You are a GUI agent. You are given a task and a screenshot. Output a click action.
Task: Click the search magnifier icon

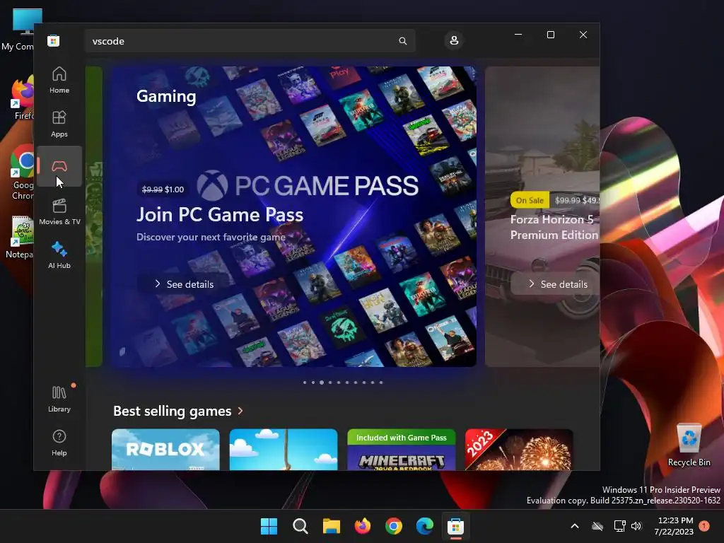tap(402, 41)
